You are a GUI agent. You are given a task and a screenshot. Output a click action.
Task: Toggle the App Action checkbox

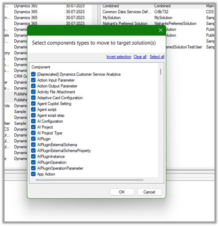[x=33, y=174]
